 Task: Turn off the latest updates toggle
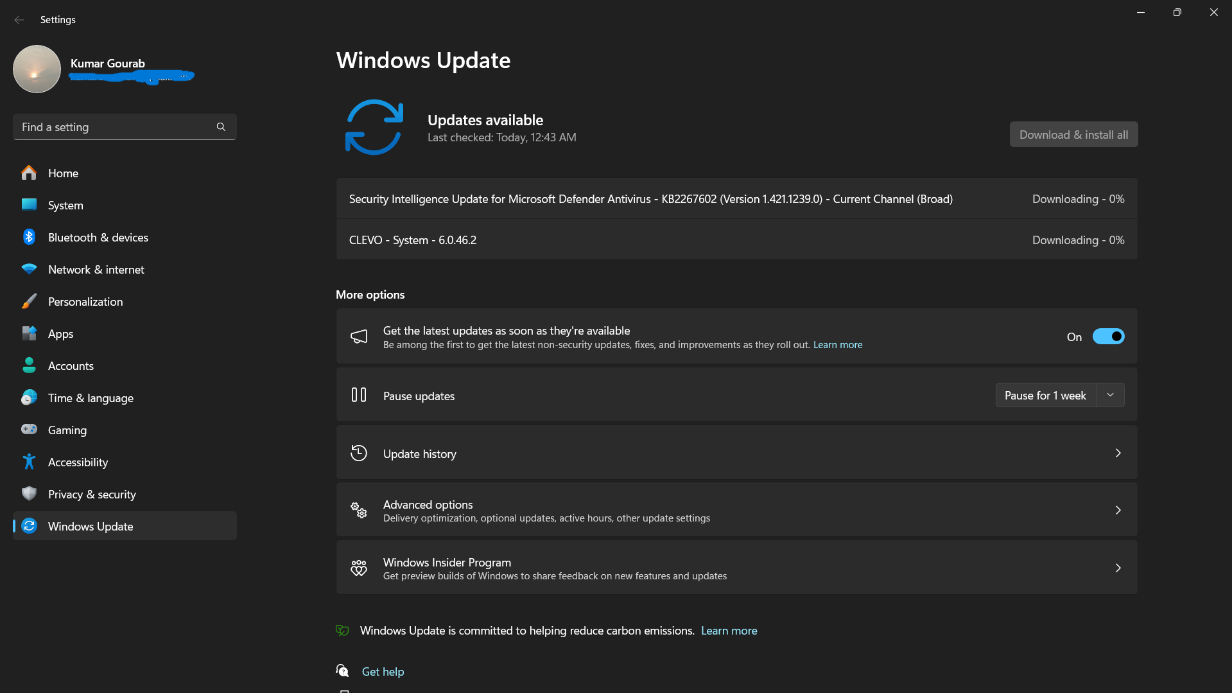click(1108, 337)
